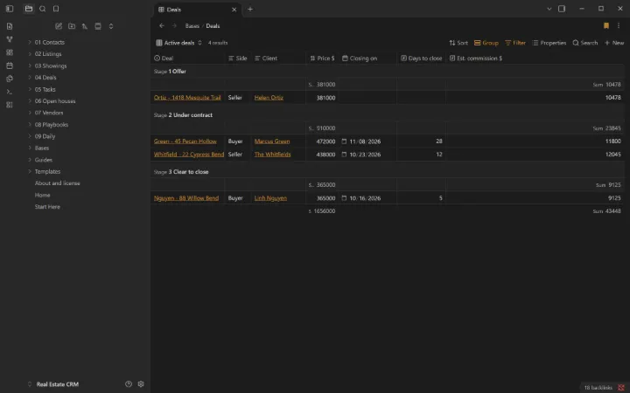Viewport: 630px width, 393px height.
Task: Create a new note in file explorer
Action: pos(59,26)
